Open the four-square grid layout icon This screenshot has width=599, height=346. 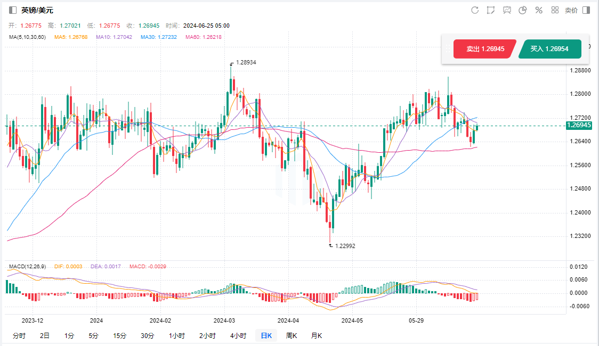(555, 10)
